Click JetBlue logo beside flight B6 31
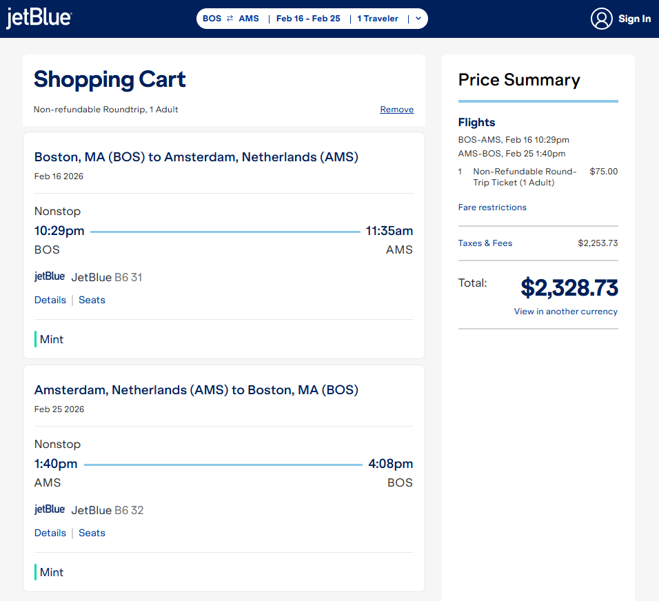The width and height of the screenshot is (659, 601). (50, 276)
